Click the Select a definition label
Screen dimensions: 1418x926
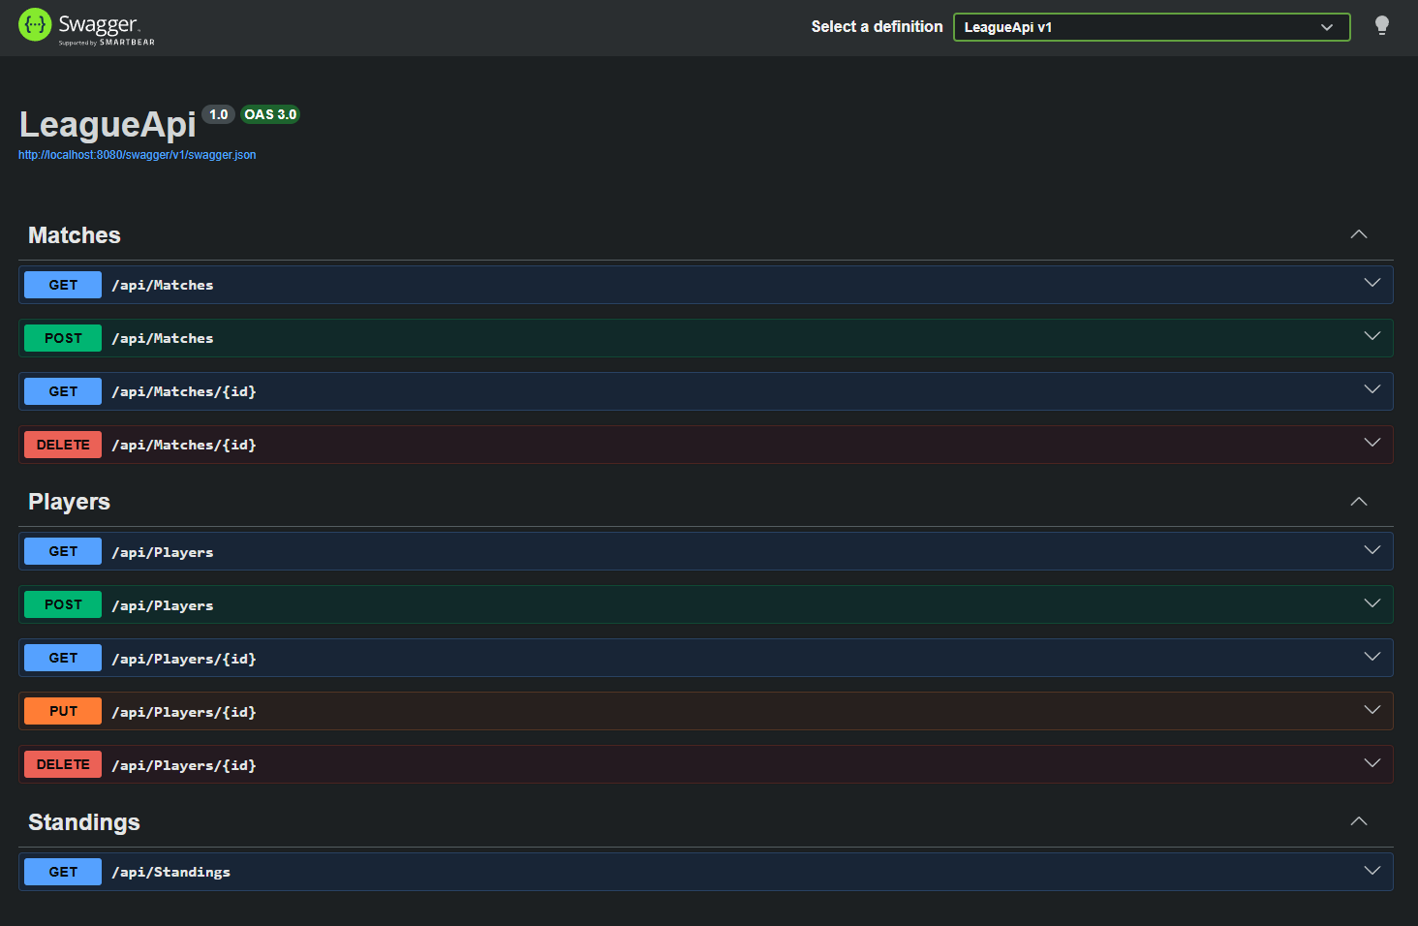tap(877, 27)
